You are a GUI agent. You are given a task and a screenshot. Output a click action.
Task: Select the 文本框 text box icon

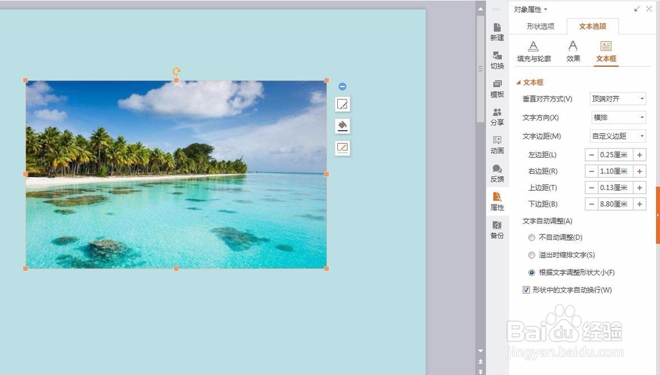point(606,51)
